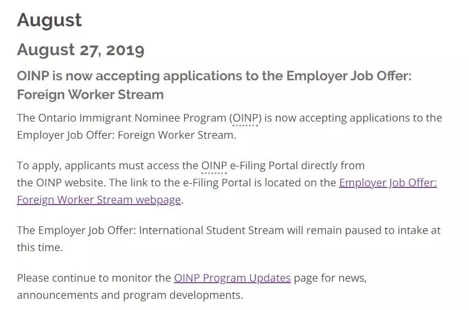This screenshot has height=310, width=469.
Task: Click the bold 'Foreign Worker Stream' heading line
Action: tap(90, 95)
